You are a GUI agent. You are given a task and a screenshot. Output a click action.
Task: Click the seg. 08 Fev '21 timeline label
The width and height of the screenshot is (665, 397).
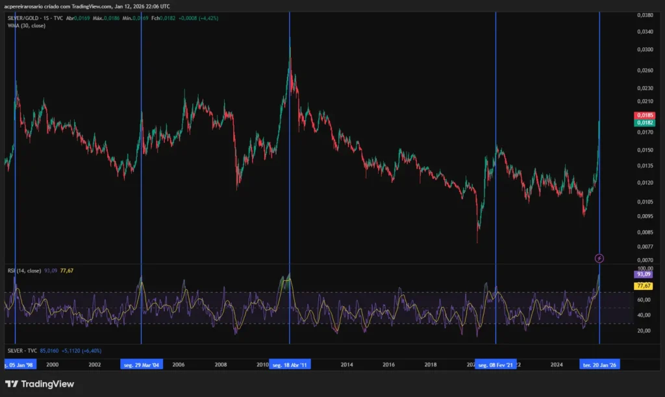[x=497, y=364]
